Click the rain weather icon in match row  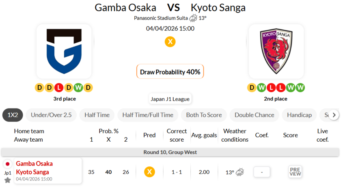[x=240, y=172]
